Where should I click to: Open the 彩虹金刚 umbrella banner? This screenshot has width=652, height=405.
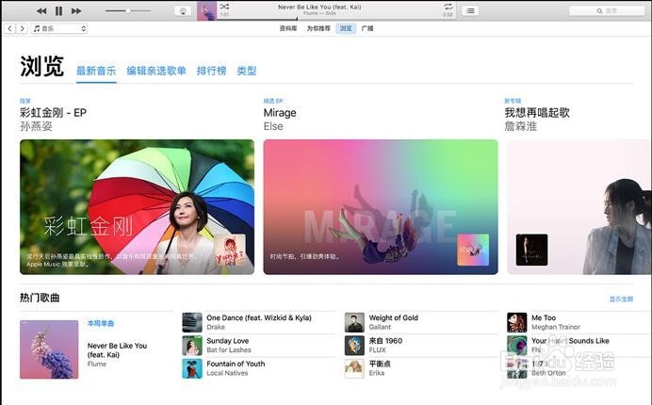pos(137,206)
